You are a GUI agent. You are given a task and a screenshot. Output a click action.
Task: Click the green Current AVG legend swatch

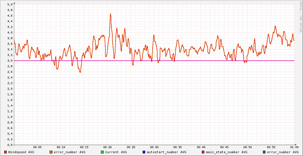102,152
